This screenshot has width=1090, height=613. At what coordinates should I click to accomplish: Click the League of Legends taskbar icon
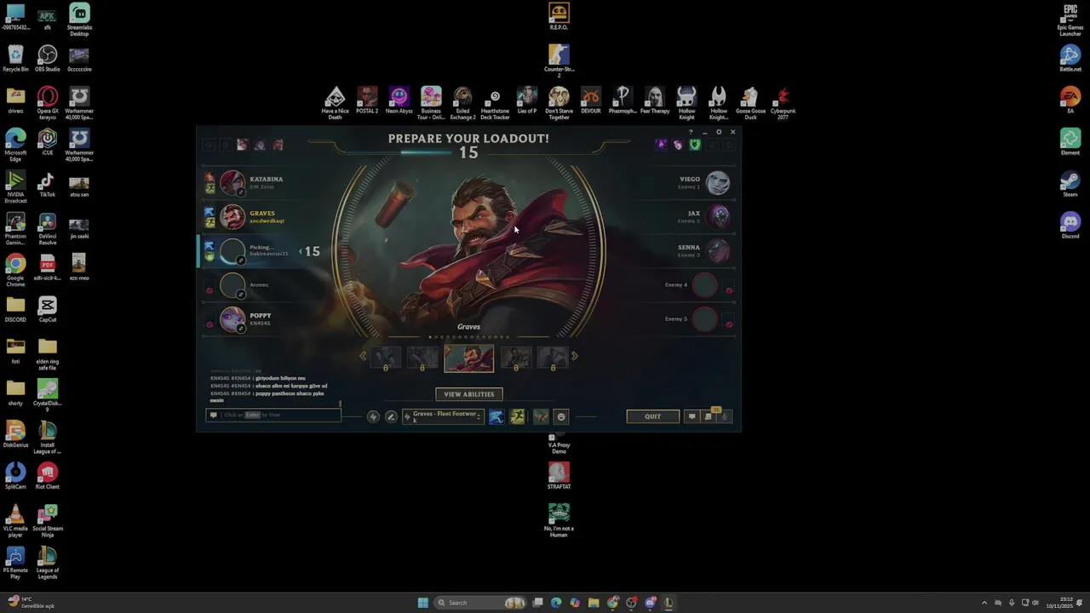tap(668, 603)
